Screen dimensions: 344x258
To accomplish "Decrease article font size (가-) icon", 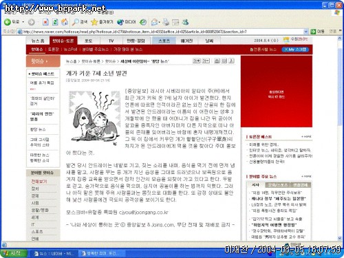I will [206, 61].
